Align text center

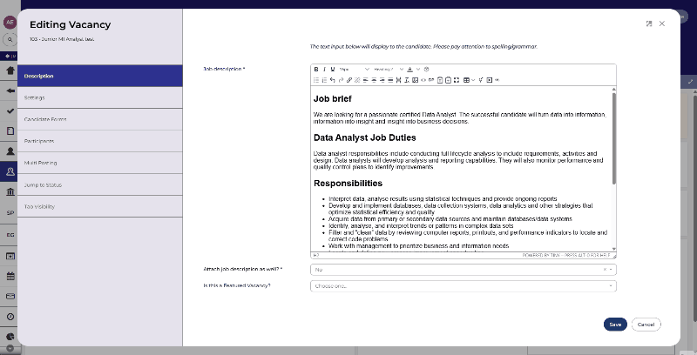click(374, 80)
